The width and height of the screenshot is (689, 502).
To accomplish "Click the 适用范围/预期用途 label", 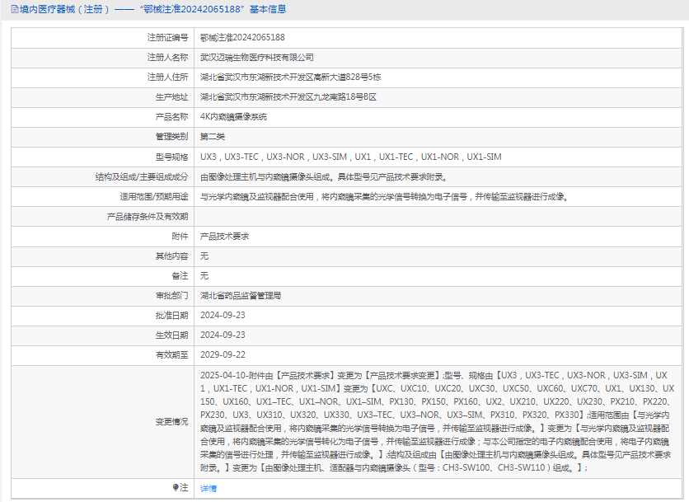I will 154,196.
